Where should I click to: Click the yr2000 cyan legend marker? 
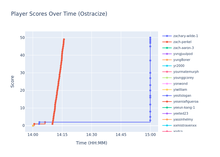[x=167, y=66]
